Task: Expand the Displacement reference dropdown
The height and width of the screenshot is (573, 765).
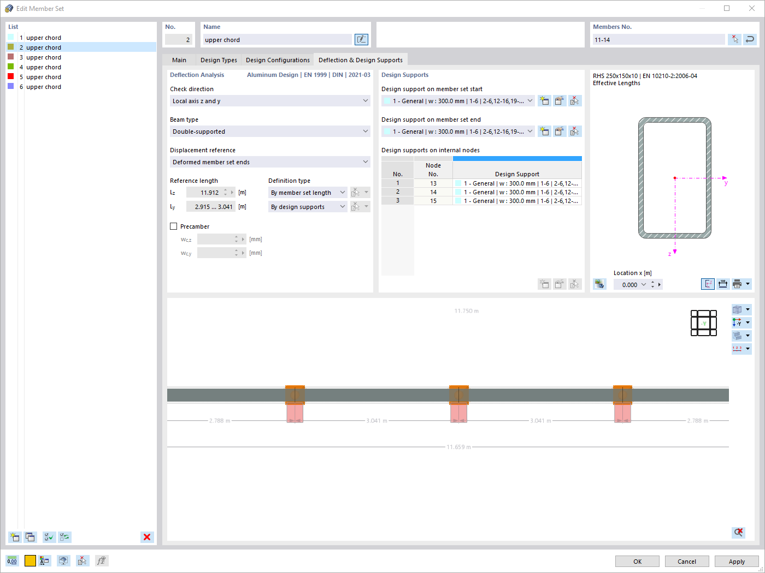Action: pyautogui.click(x=365, y=162)
